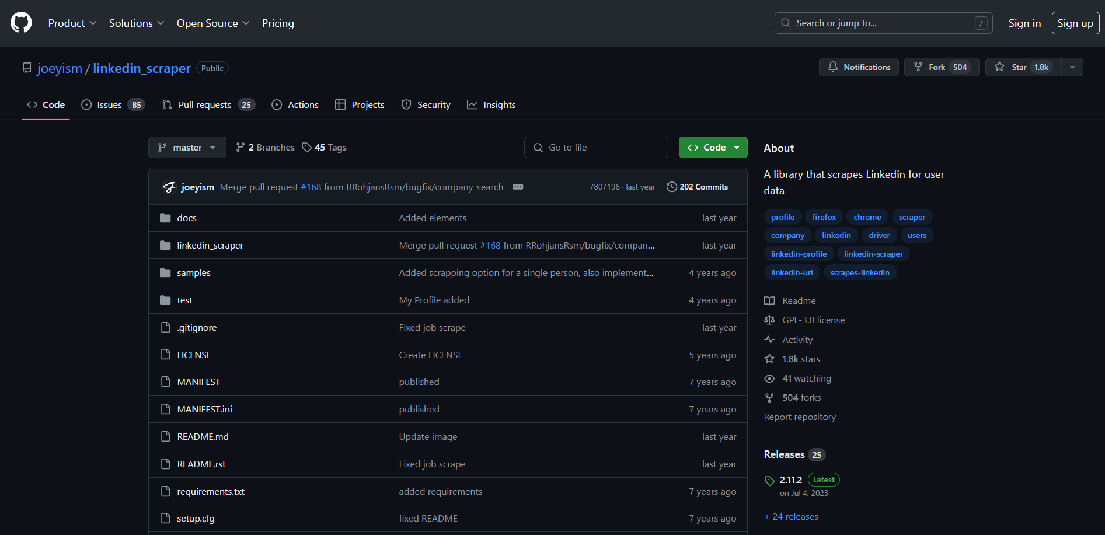Star the linkedin_scraper repository
The height and width of the screenshot is (535, 1105).
pyautogui.click(x=1023, y=67)
